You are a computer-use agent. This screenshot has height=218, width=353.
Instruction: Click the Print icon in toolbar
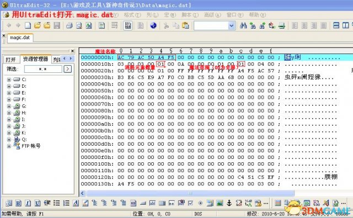click(69, 25)
